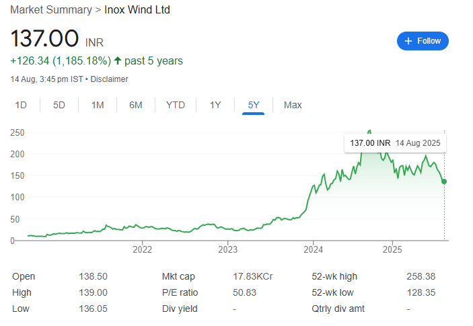Click the 100 y-axis label

pos(17,197)
